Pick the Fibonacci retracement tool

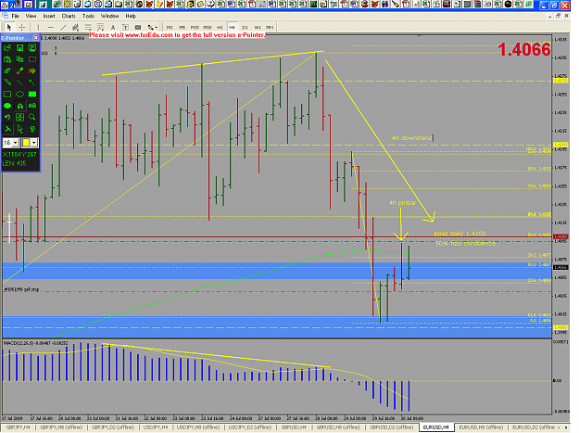point(88,27)
